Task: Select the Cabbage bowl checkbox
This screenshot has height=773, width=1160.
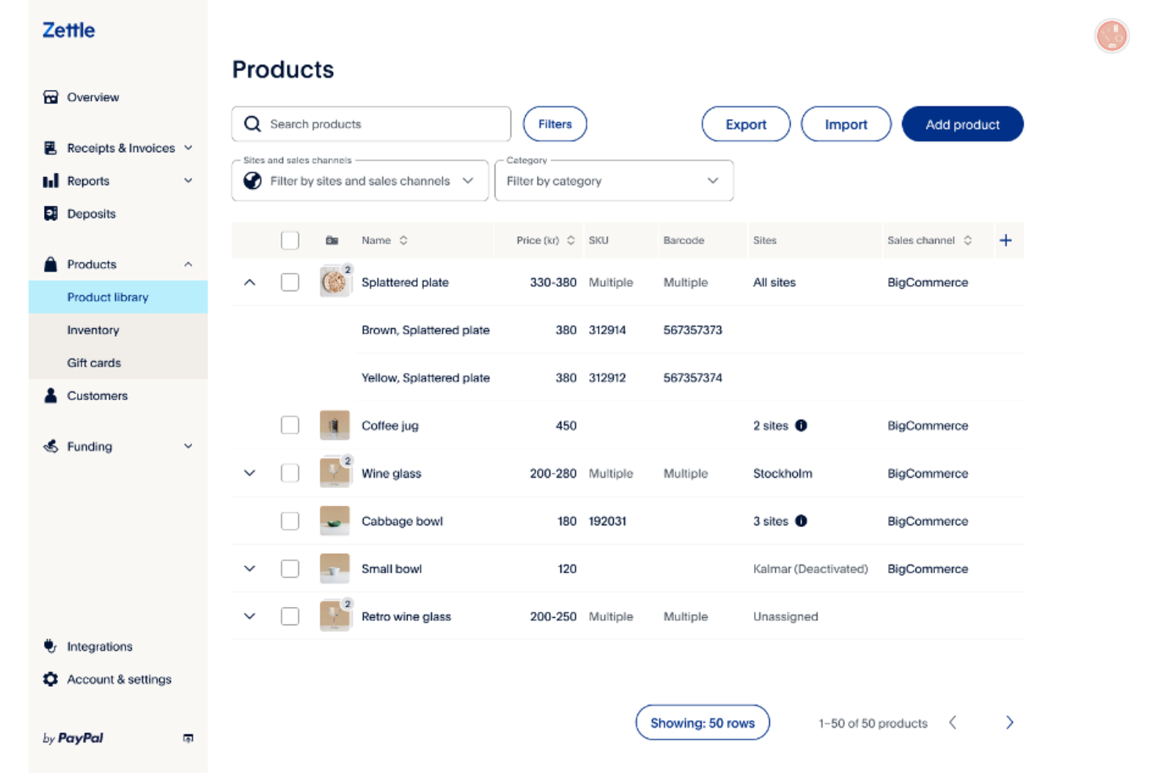Action: tap(290, 521)
